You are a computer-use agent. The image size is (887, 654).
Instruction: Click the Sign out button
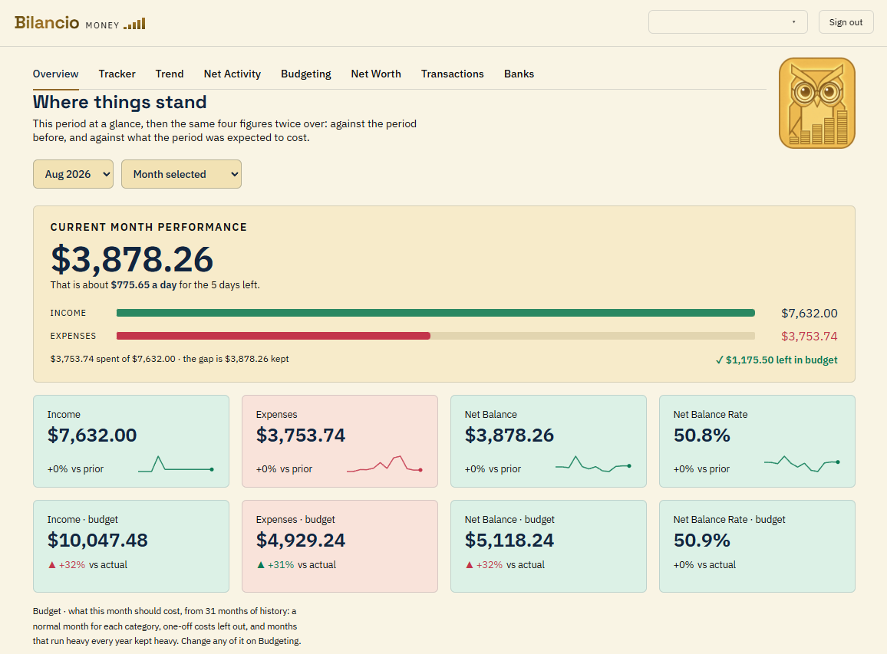[x=846, y=22]
